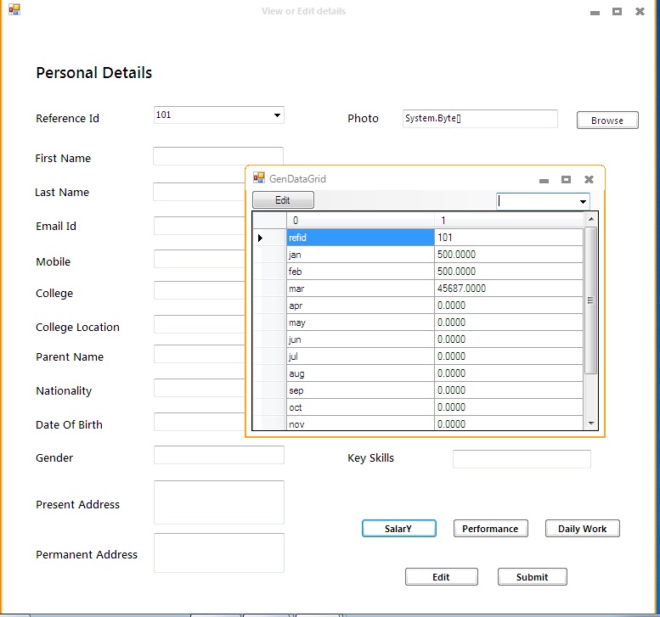Viewport: 660px width, 617px height.
Task: Select the jun cell
Action: point(360,339)
